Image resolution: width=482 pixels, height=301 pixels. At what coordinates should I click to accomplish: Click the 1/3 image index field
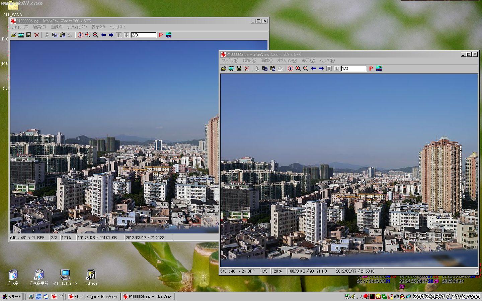(353, 69)
